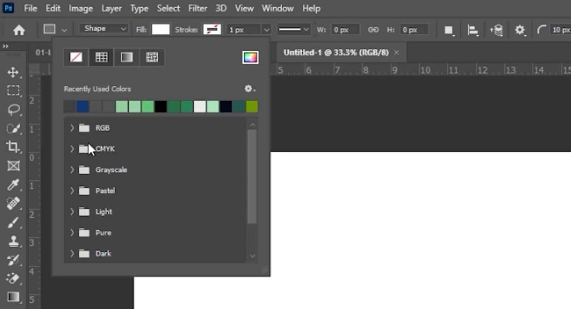Open the shape settings gear
Image resolution: width=571 pixels, height=309 pixels.
point(520,30)
